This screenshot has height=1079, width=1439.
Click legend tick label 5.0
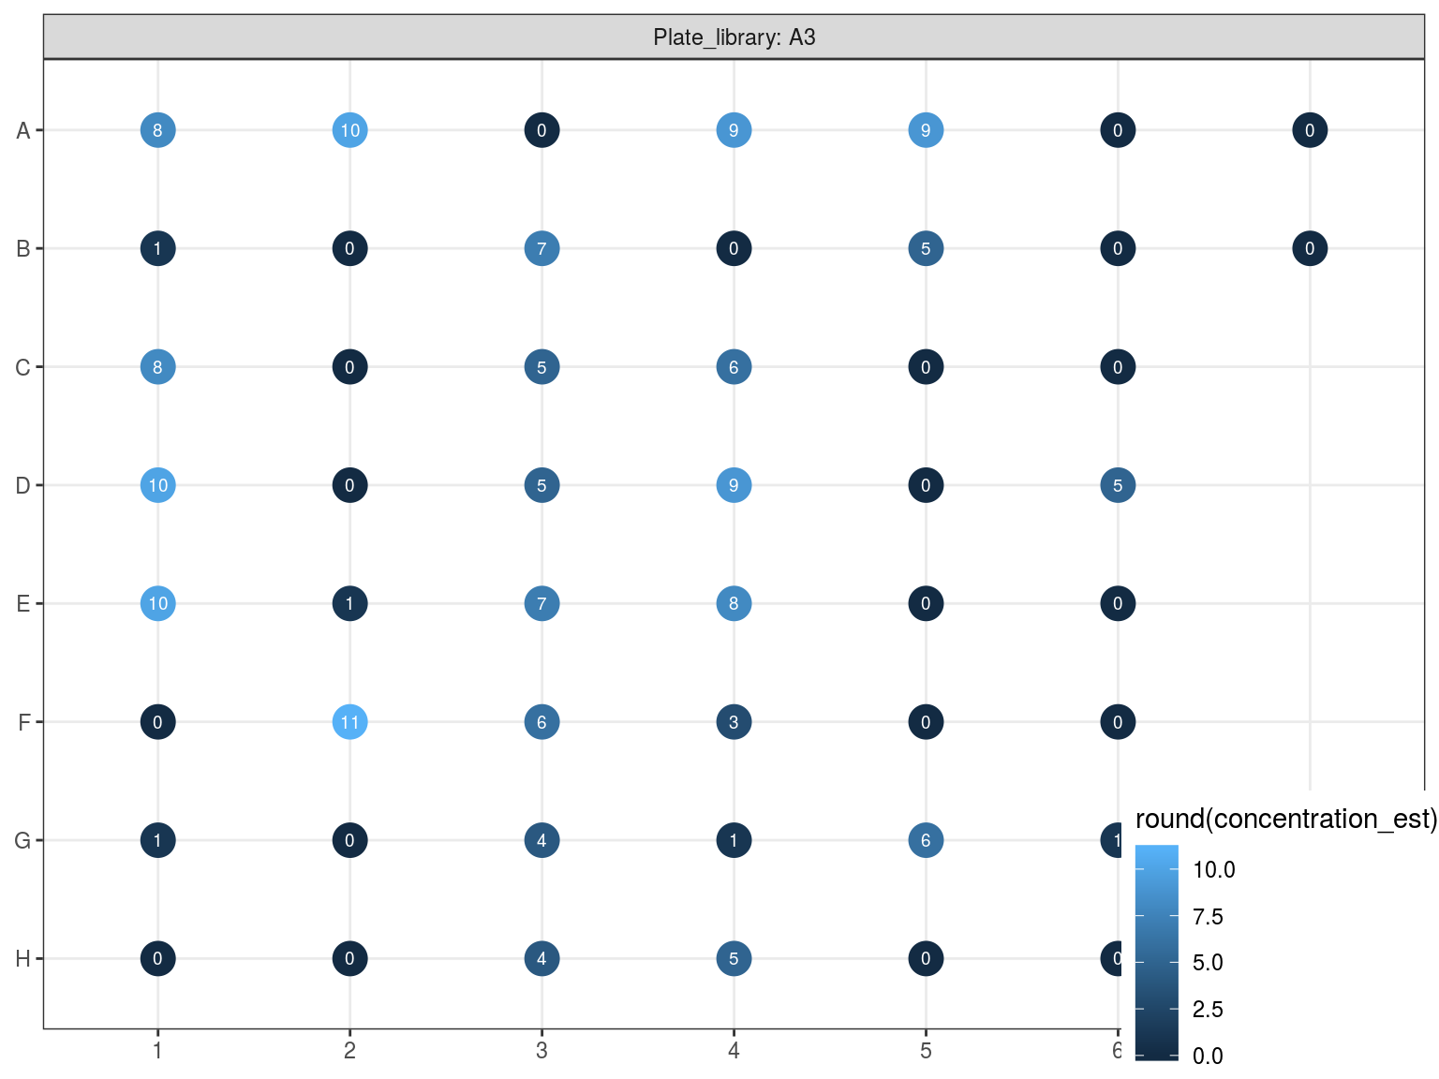click(x=1209, y=963)
